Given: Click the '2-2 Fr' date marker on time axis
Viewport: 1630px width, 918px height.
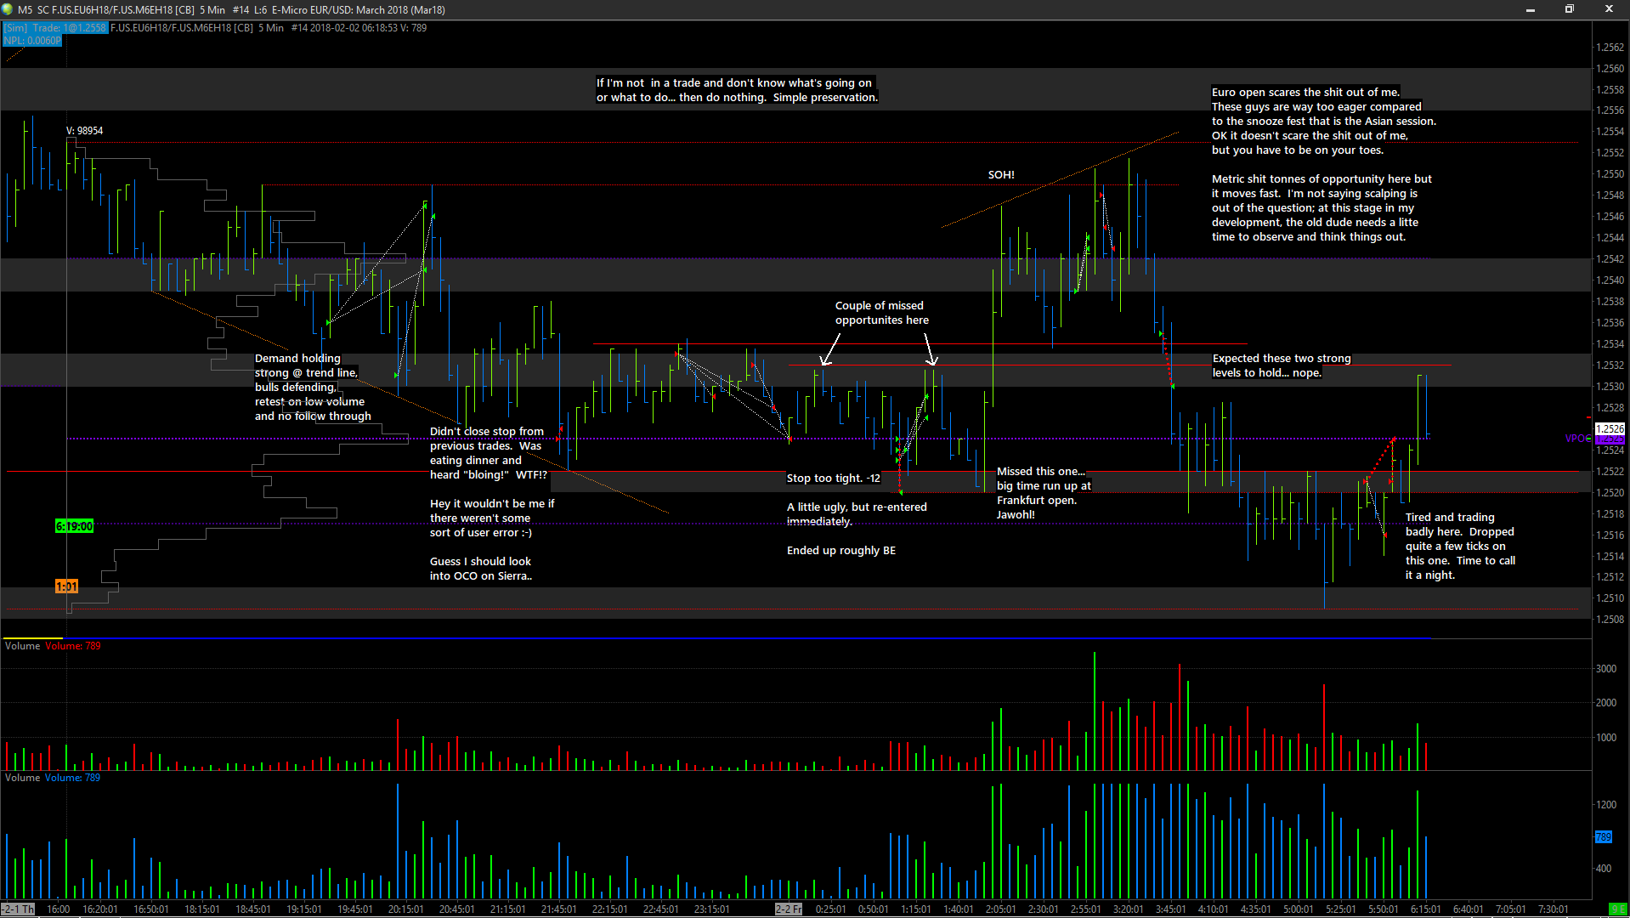Looking at the screenshot, I should click(789, 909).
